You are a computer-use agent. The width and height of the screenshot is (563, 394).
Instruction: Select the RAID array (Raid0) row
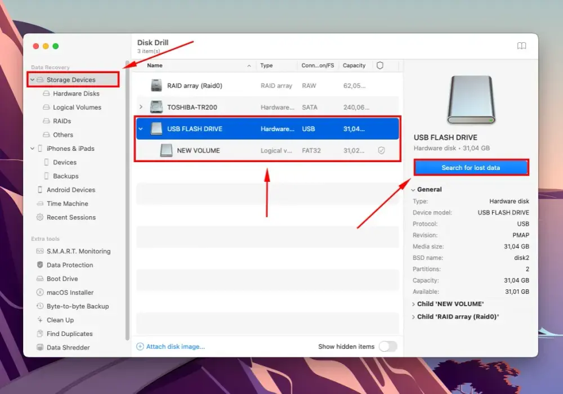click(x=267, y=86)
